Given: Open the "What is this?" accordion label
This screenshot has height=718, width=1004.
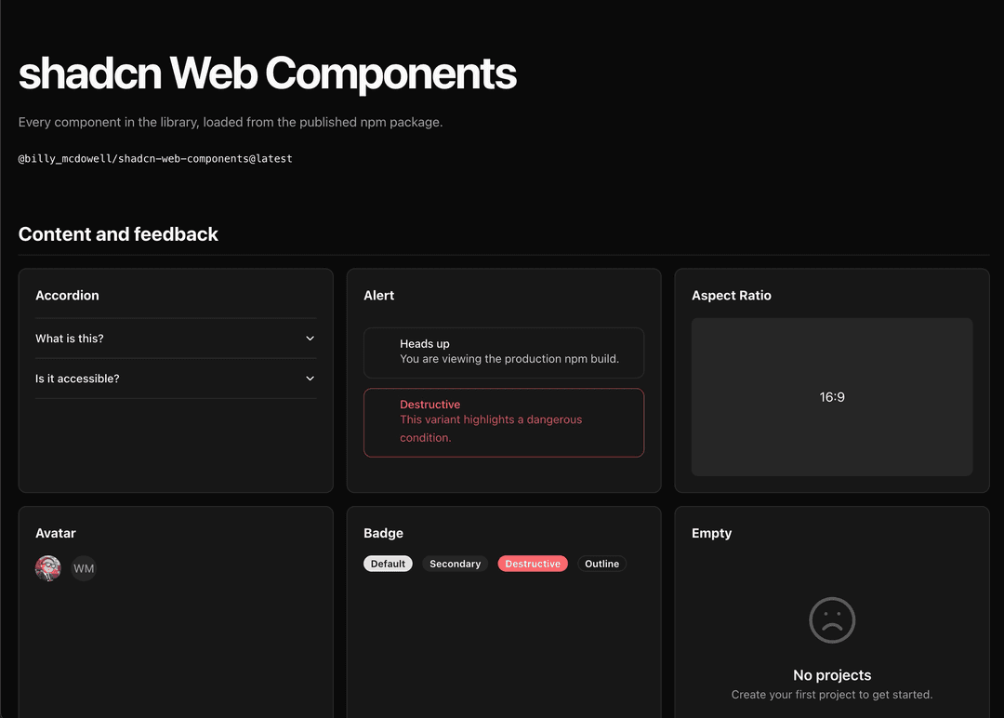Looking at the screenshot, I should 69,339.
